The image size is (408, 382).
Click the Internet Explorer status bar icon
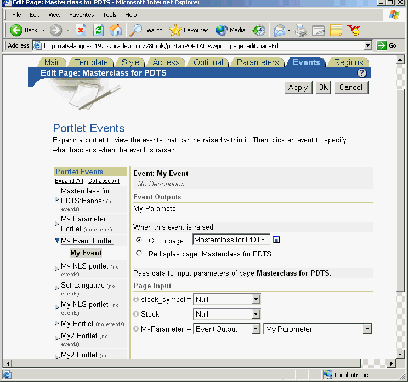pos(7,375)
